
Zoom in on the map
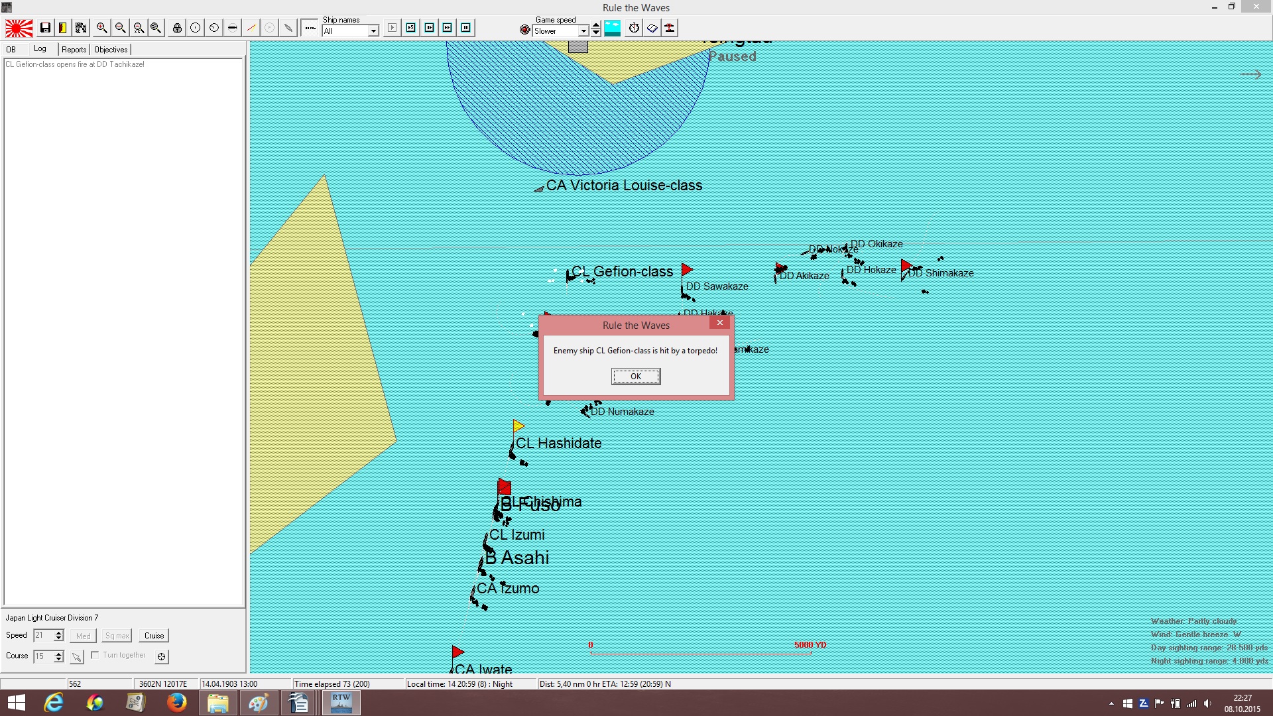[x=101, y=28]
